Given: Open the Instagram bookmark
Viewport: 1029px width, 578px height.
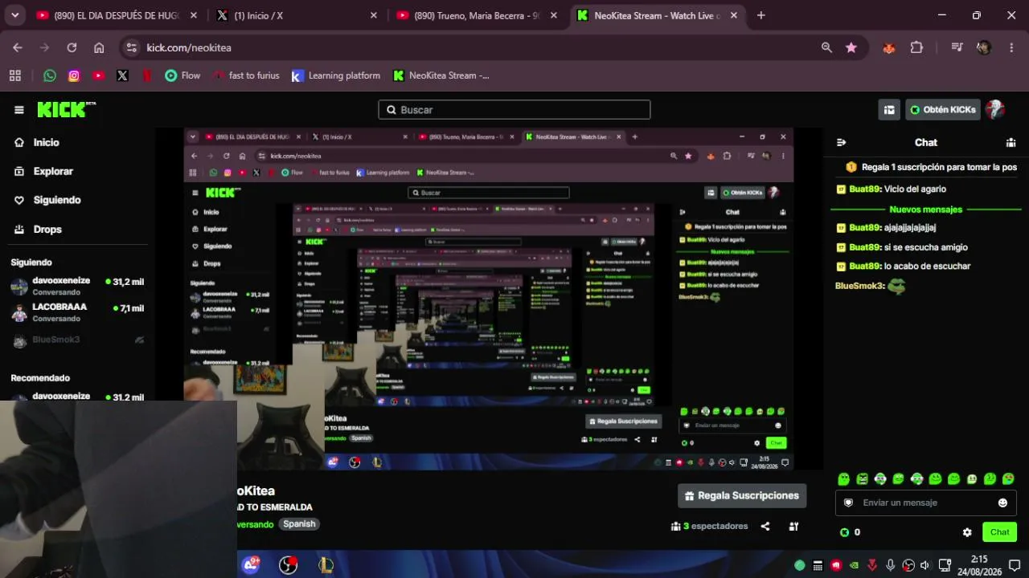Looking at the screenshot, I should click(74, 75).
